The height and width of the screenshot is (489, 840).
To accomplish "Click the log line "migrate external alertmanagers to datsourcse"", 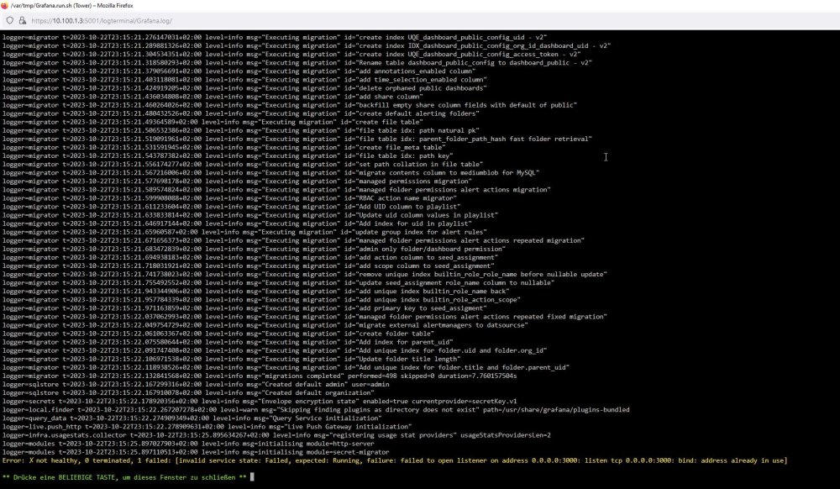I will [x=265, y=325].
